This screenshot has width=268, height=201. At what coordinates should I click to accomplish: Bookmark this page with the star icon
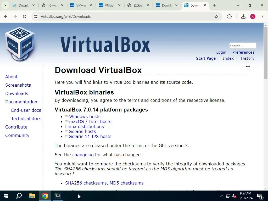tap(216, 16)
